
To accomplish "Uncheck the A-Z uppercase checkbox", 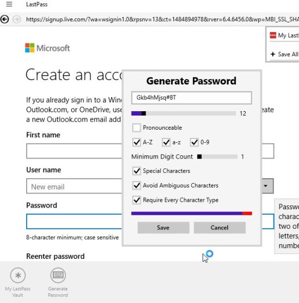I will [136, 142].
